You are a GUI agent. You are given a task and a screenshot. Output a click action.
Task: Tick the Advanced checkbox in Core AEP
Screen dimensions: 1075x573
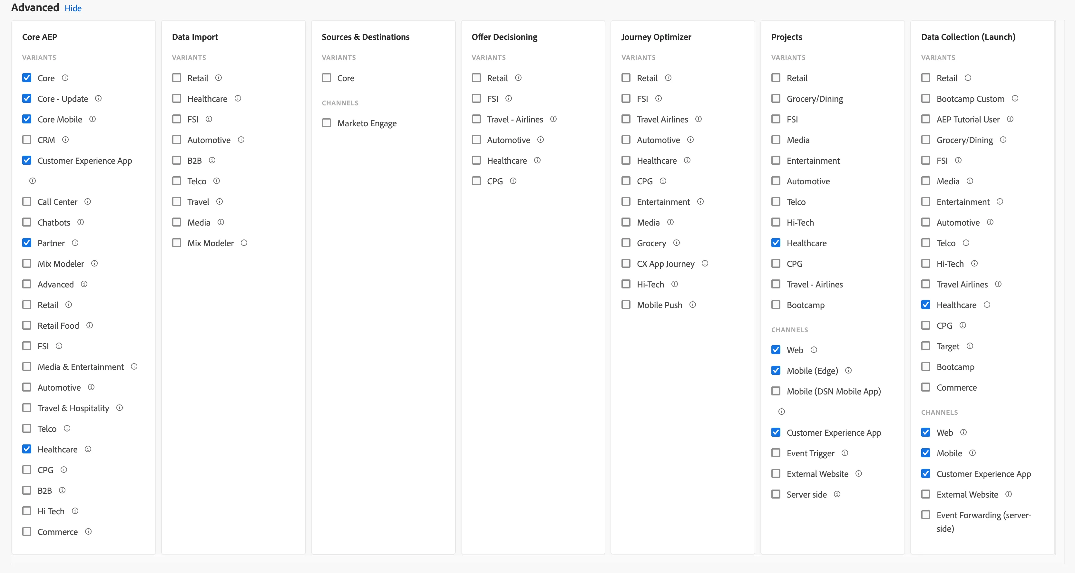27,284
